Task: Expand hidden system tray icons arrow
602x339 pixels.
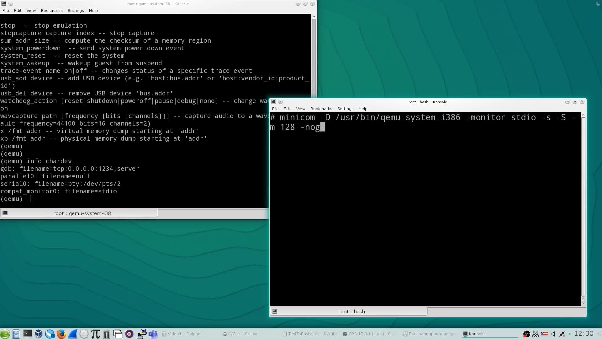Action: [x=570, y=334]
